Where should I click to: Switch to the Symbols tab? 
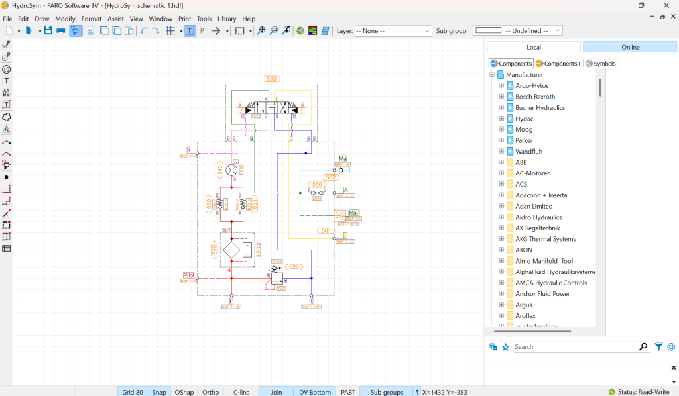pyautogui.click(x=601, y=63)
